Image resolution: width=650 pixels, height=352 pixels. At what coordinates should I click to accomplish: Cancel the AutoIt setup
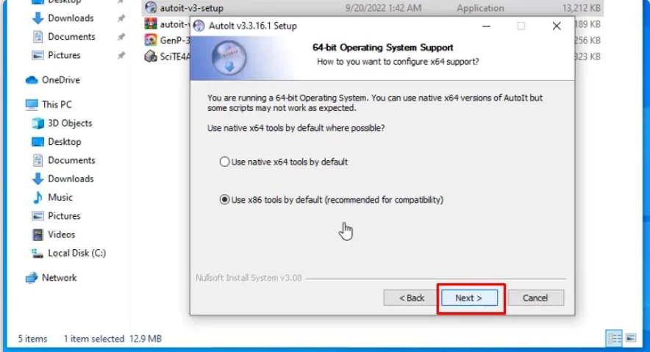click(535, 298)
